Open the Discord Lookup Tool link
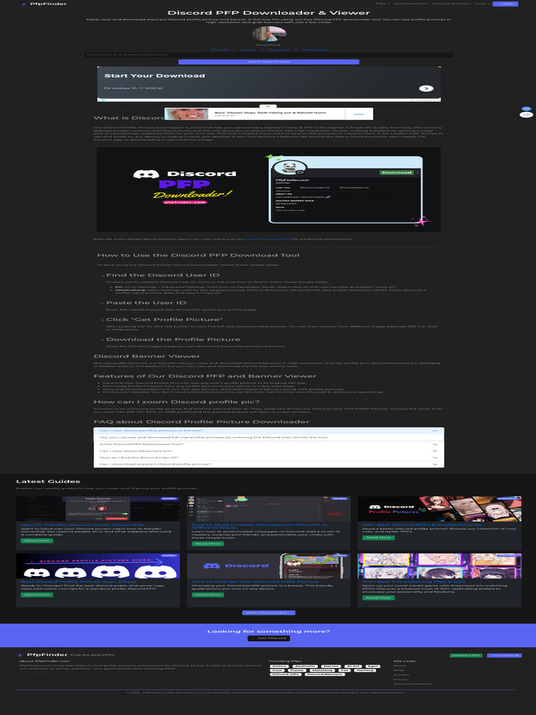The image size is (536, 715). pos(268,239)
